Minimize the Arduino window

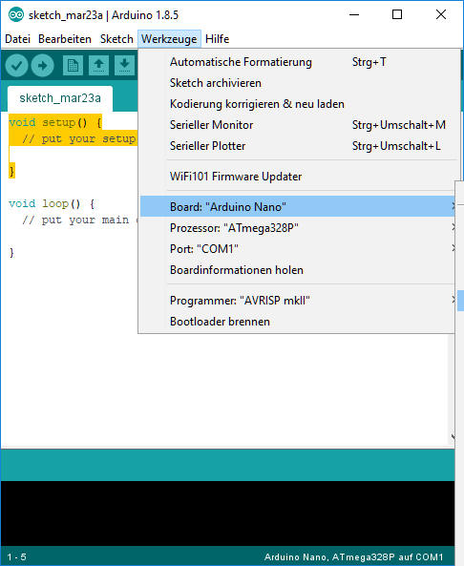pyautogui.click(x=354, y=15)
